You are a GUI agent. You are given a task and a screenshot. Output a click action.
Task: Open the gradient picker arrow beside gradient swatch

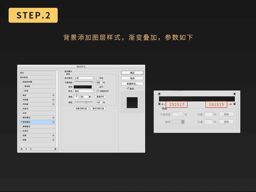click(93, 87)
